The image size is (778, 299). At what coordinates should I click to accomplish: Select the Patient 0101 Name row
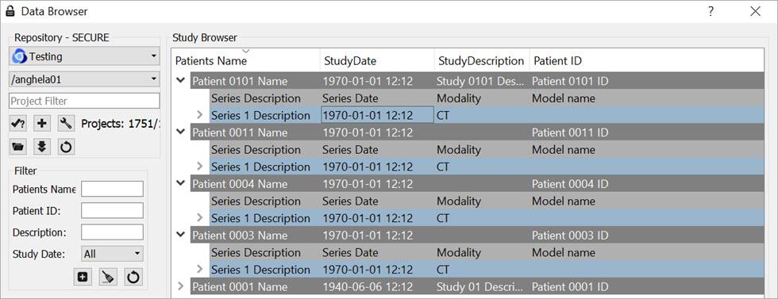coord(477,81)
